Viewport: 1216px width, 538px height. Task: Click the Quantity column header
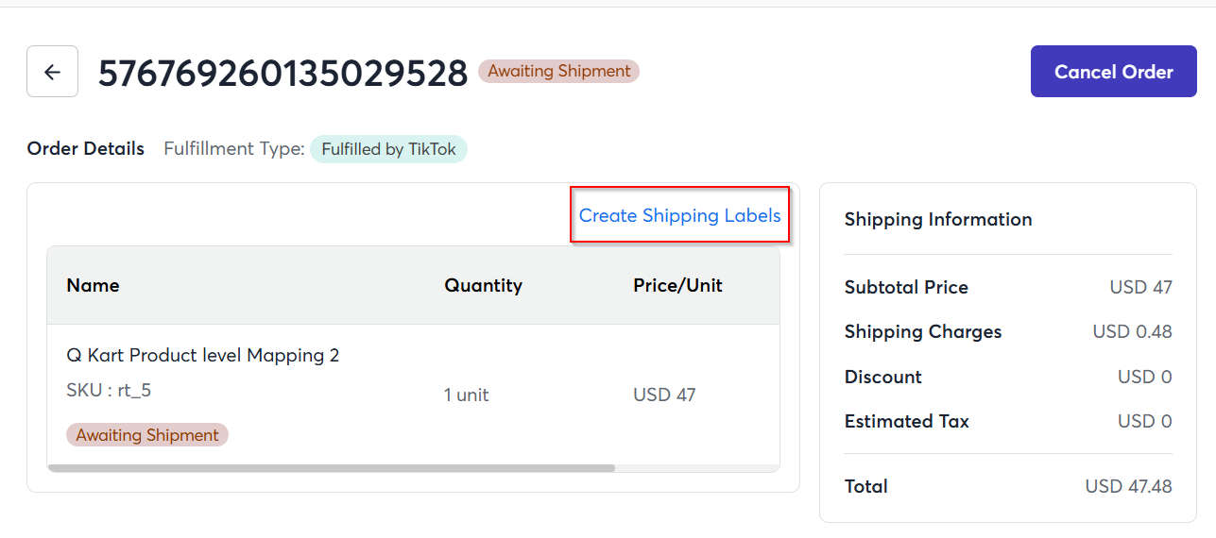pyautogui.click(x=483, y=285)
